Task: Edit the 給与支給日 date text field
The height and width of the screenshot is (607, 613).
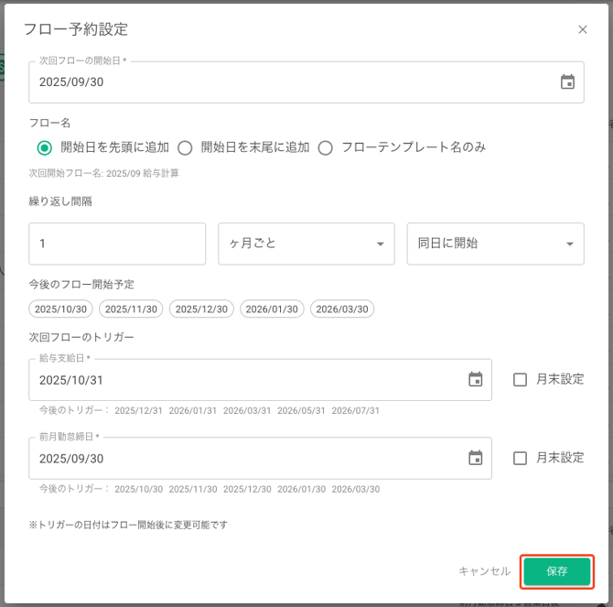Action: pyautogui.click(x=238, y=379)
